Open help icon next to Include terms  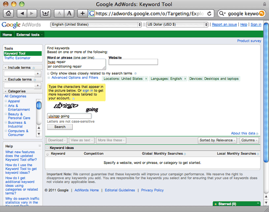coord(34,68)
